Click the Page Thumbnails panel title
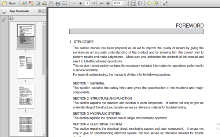Screen dimensions: 220x137 [x=19, y=11]
